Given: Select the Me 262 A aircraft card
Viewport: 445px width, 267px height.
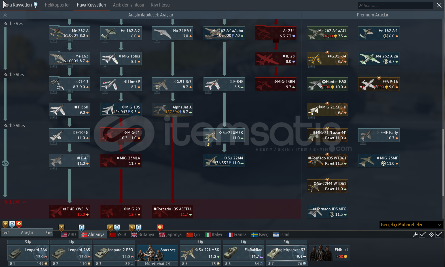Looking at the screenshot, I should click(69, 33).
